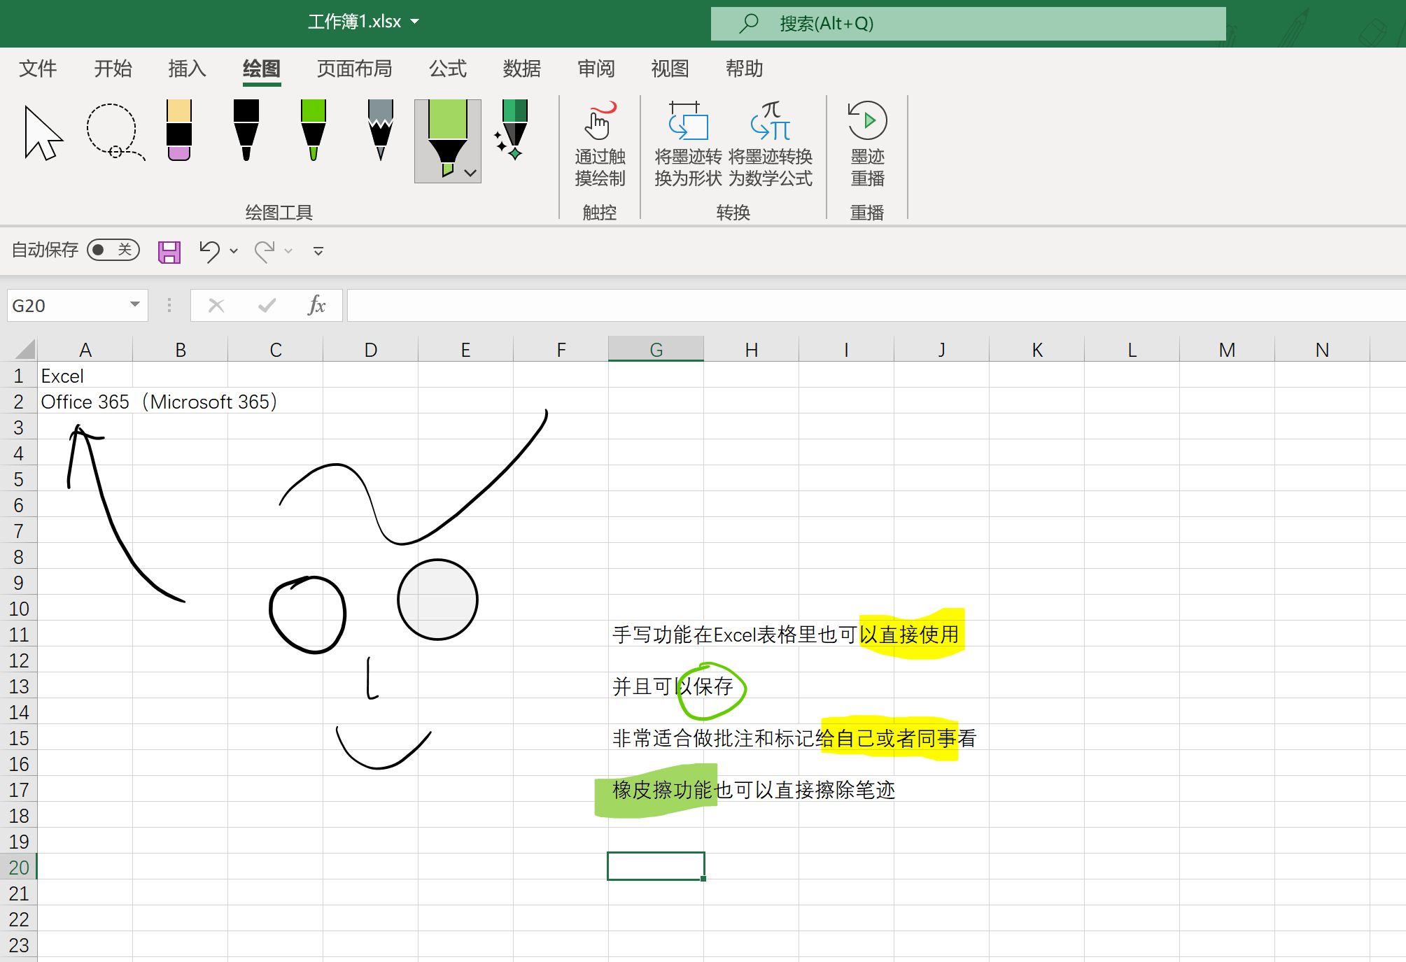Select the arrow cursor selection tool
This screenshot has width=1406, height=962.
pos(42,133)
